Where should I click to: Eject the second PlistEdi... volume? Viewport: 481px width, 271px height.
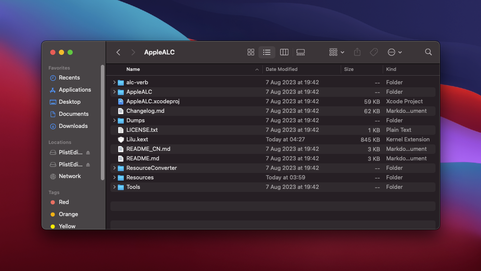coord(88,164)
